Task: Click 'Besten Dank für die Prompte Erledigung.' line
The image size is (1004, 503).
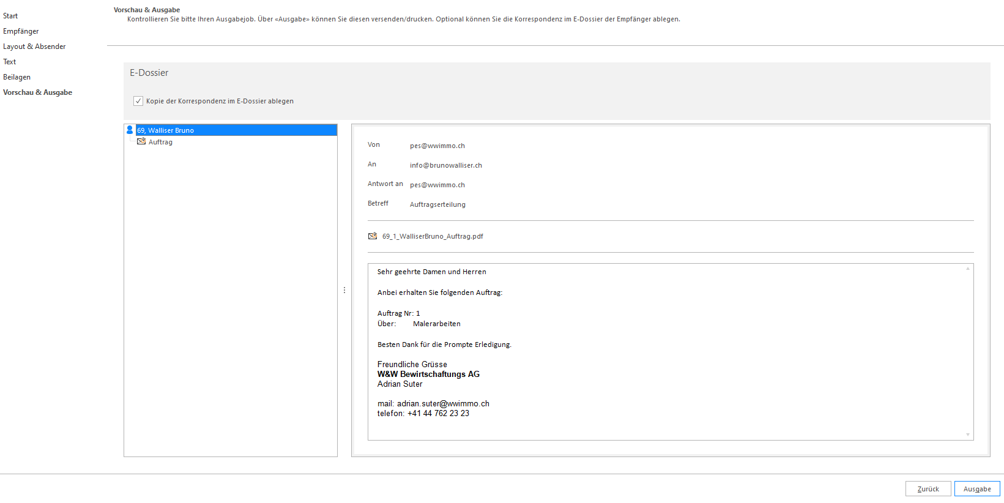Action: pos(444,345)
